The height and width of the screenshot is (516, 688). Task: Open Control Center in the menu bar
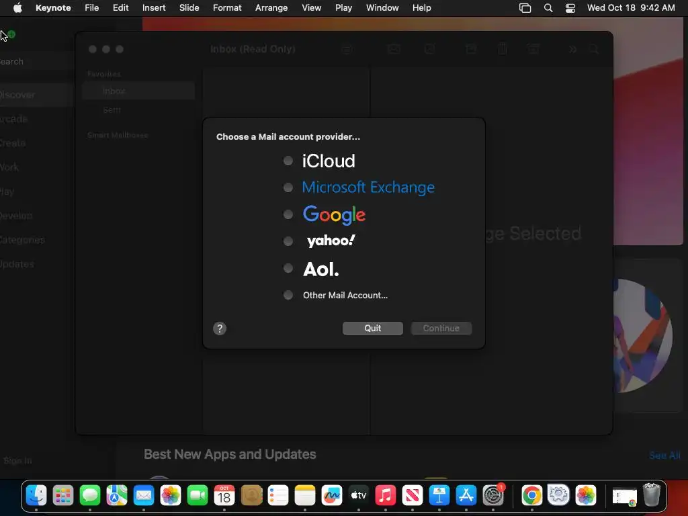click(570, 8)
